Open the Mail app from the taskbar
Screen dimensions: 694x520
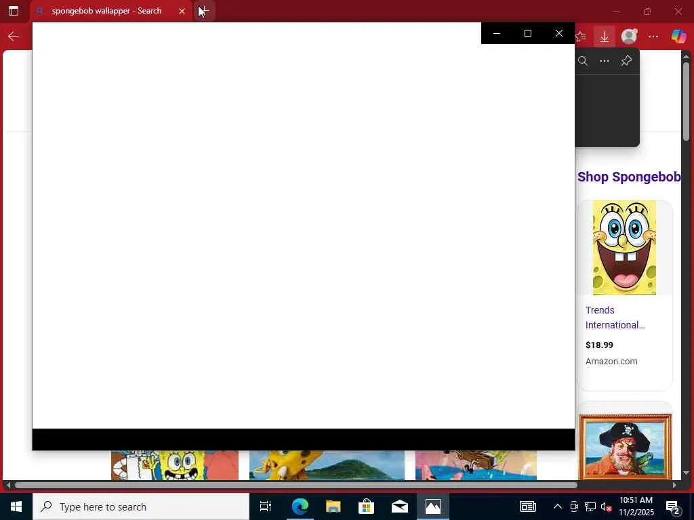[399, 506]
